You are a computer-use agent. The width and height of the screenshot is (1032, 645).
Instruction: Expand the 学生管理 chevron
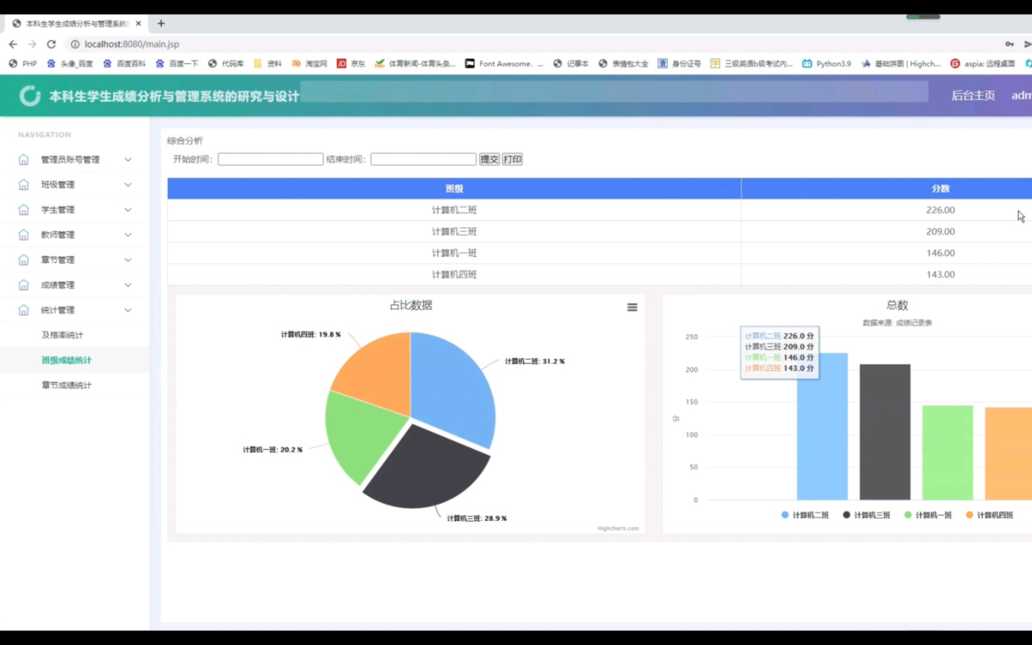click(128, 210)
